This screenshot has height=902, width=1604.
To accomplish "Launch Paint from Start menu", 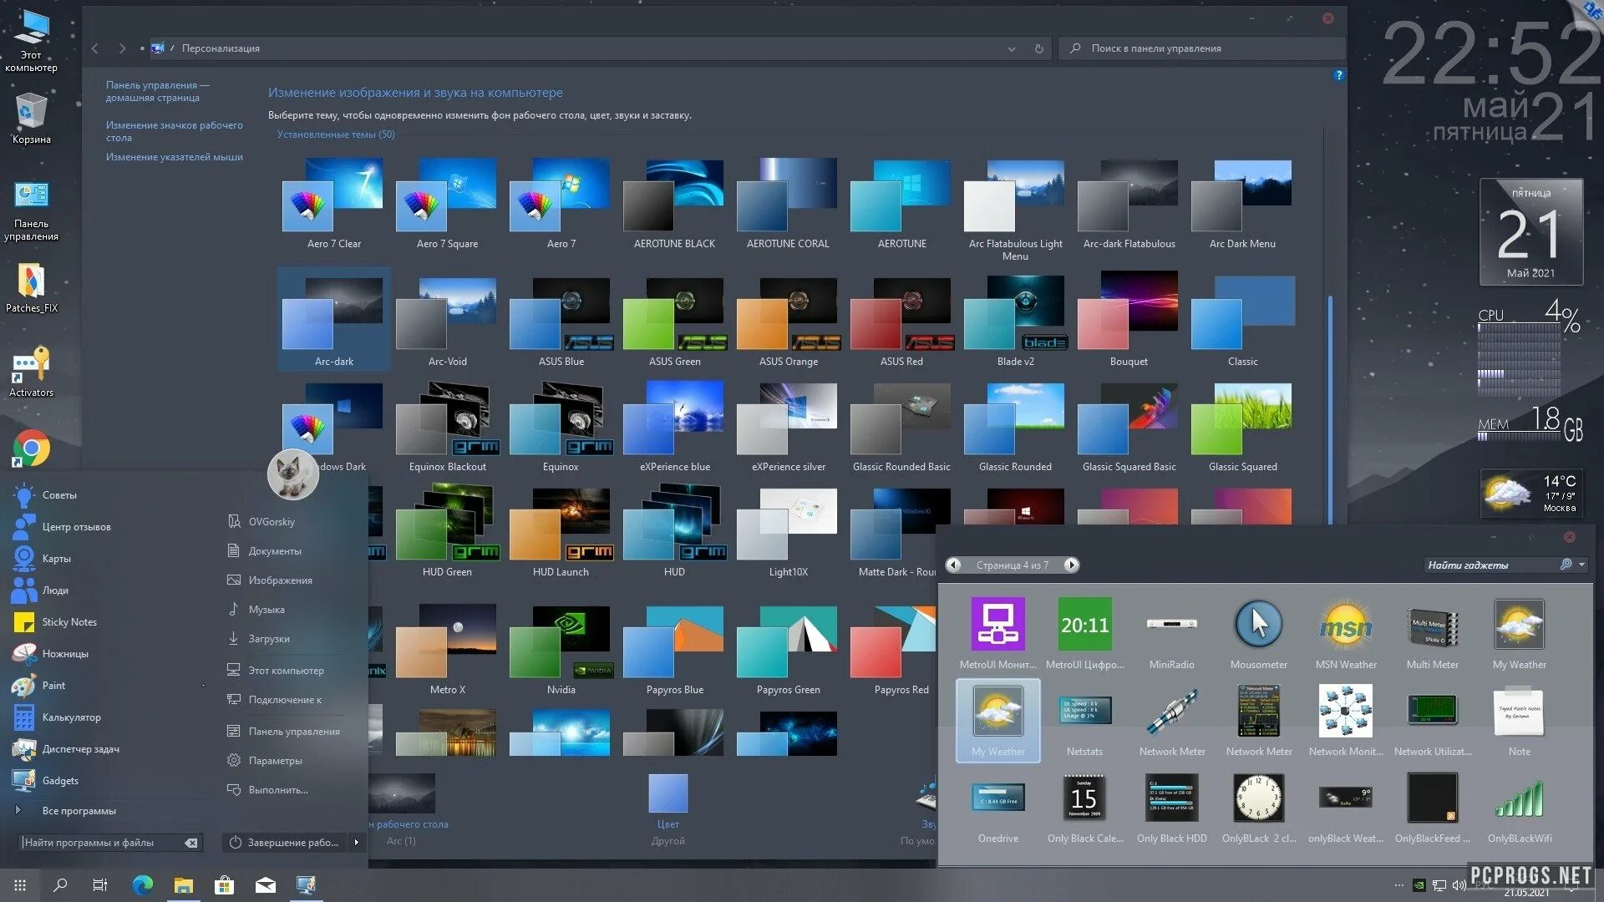I will (53, 685).
